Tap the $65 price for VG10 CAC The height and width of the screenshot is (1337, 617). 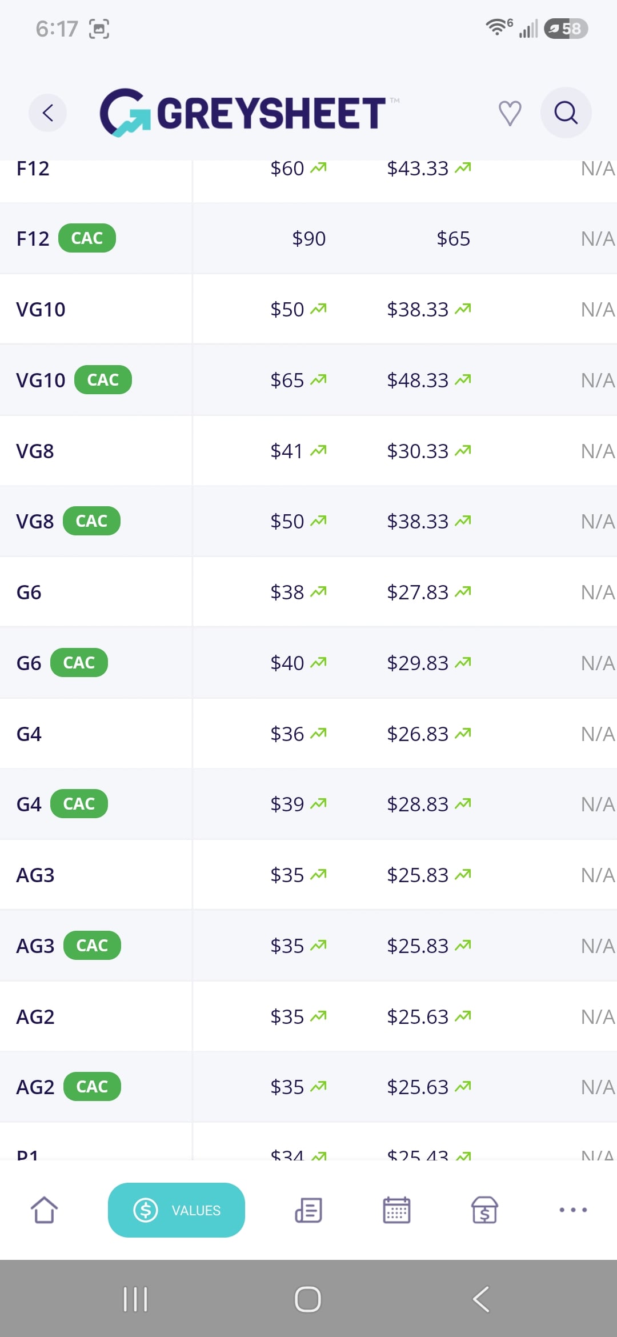(x=287, y=380)
